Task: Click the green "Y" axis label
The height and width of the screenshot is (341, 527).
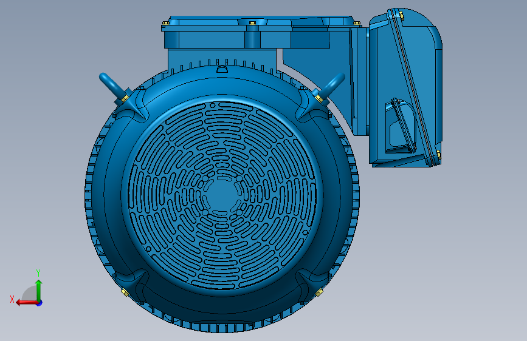Action: click(38, 272)
